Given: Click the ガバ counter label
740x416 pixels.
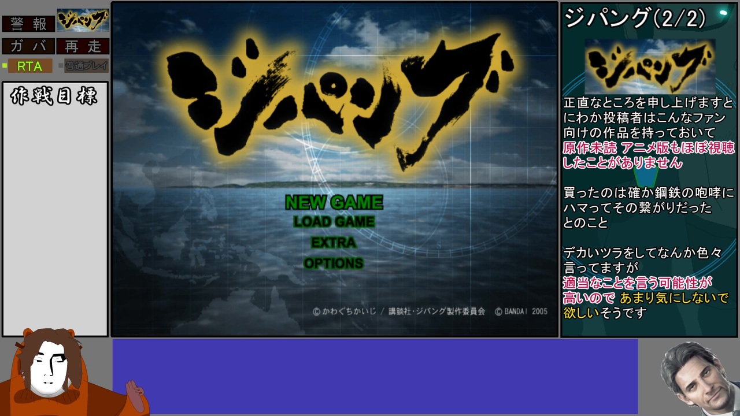Looking at the screenshot, I should click(28, 46).
